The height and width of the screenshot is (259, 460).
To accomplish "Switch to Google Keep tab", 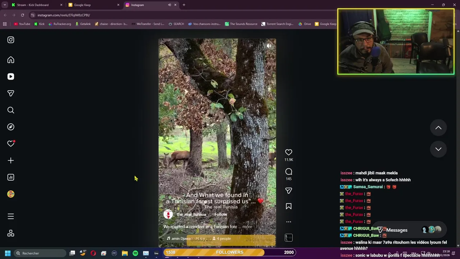I will [93, 5].
